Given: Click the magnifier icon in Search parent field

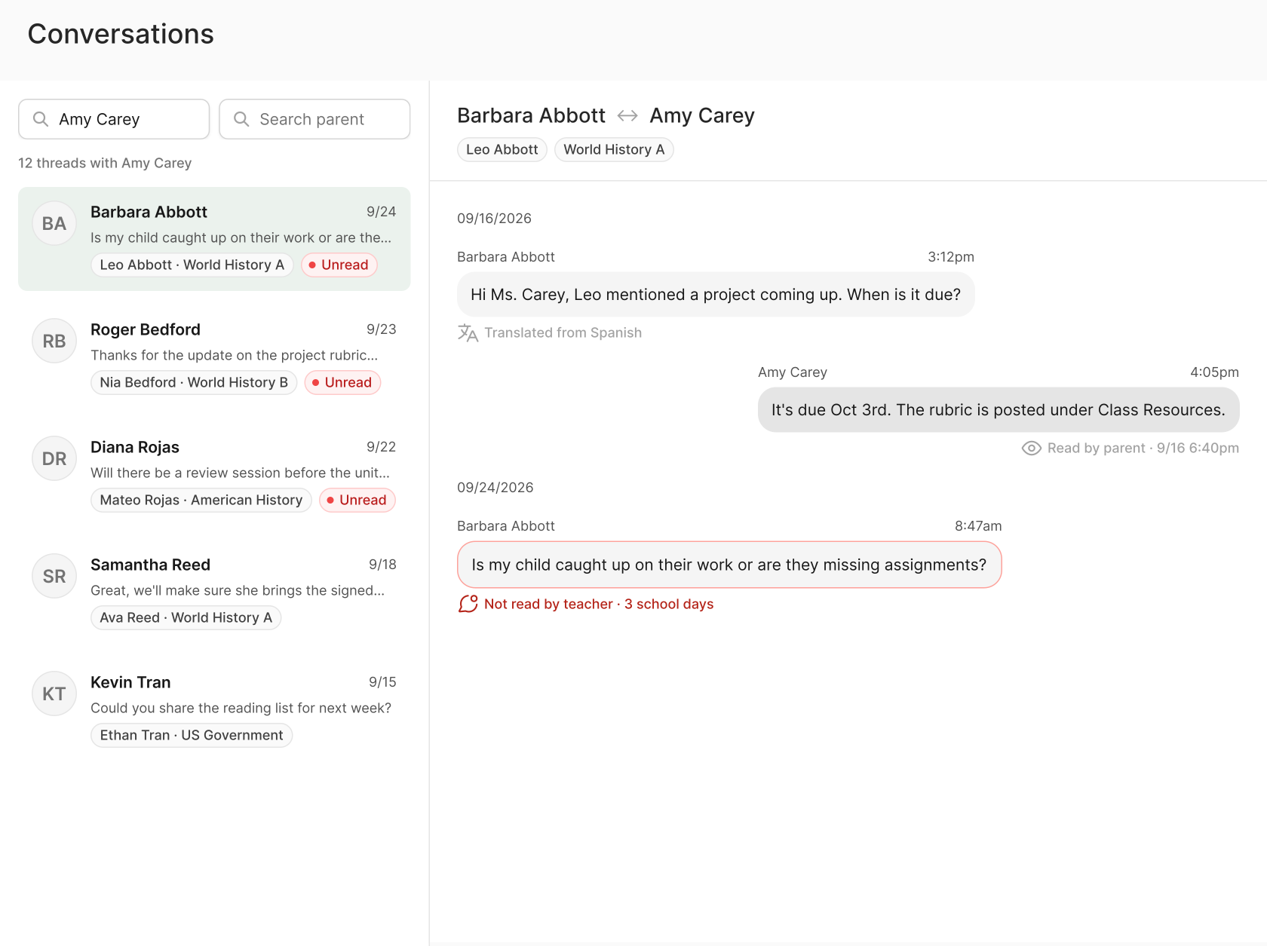Looking at the screenshot, I should 241,119.
